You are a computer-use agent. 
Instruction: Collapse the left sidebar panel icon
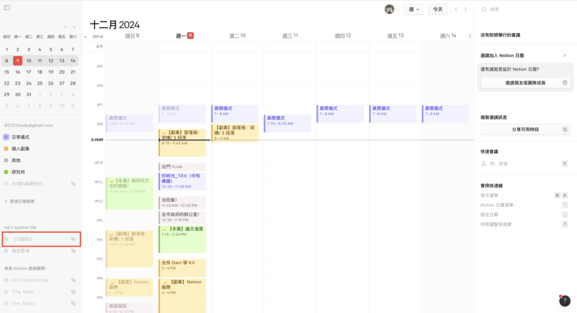(7, 8)
